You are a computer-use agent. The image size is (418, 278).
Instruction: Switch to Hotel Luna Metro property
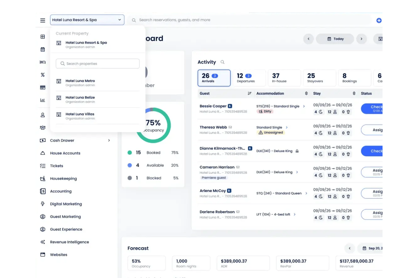point(98,83)
